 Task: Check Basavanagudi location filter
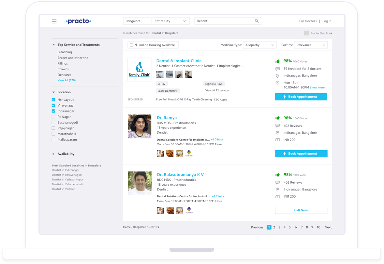pos(53,122)
